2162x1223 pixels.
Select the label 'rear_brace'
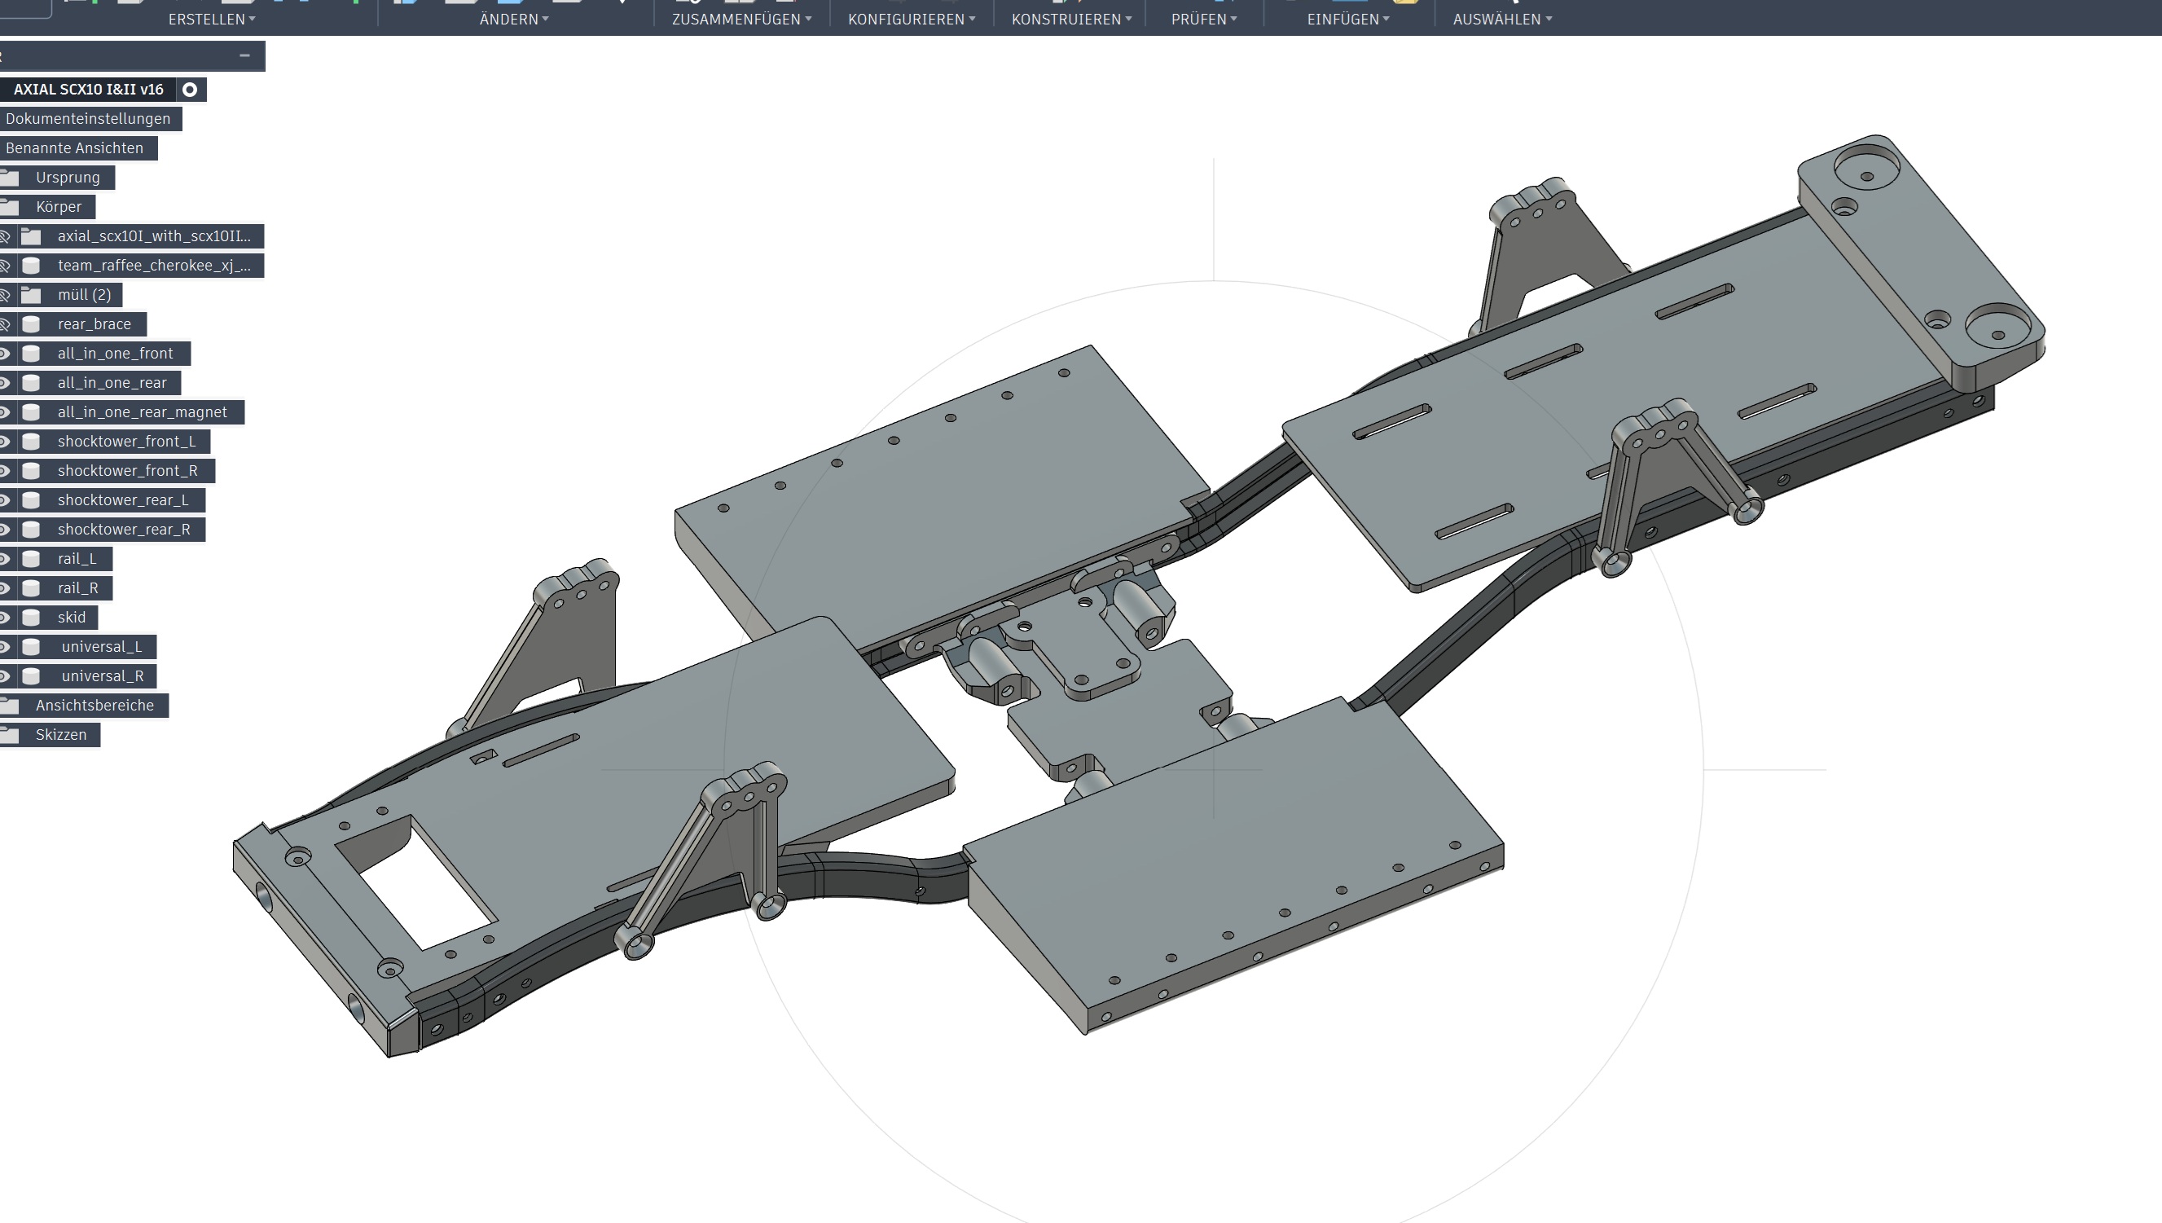94,324
